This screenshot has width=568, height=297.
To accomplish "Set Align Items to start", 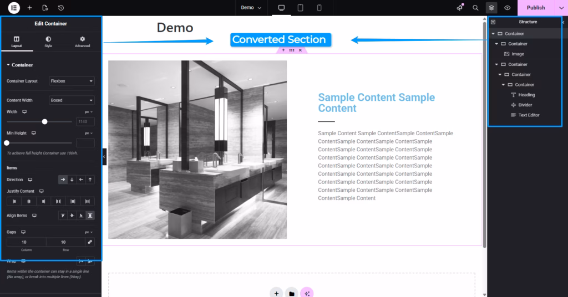I will tap(63, 216).
